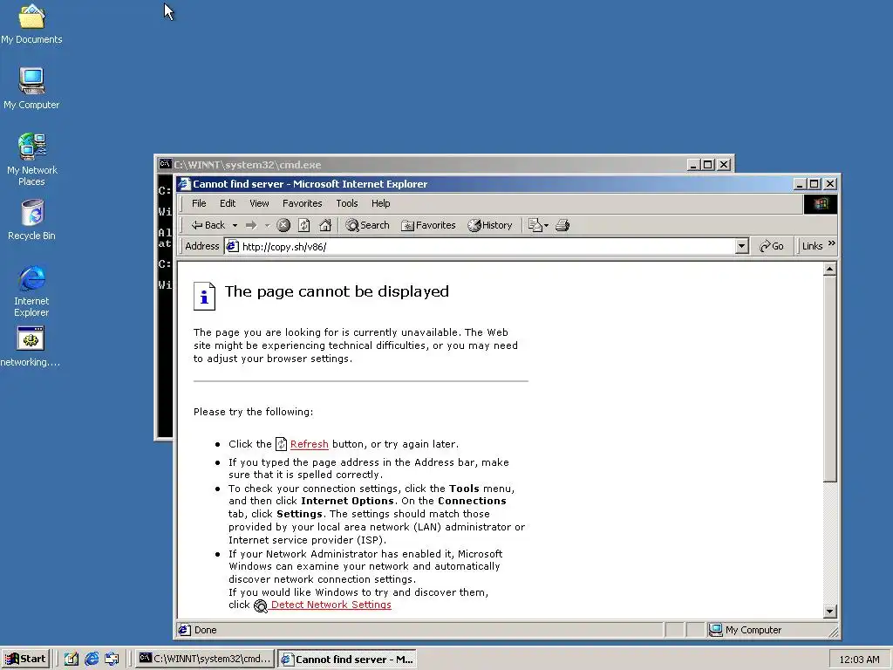
Task: Click the Refresh toolbar icon
Action: [x=304, y=225]
